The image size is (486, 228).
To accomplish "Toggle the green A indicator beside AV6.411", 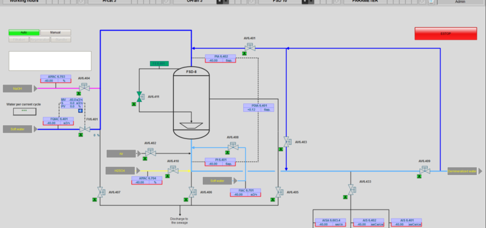I will [x=134, y=104].
